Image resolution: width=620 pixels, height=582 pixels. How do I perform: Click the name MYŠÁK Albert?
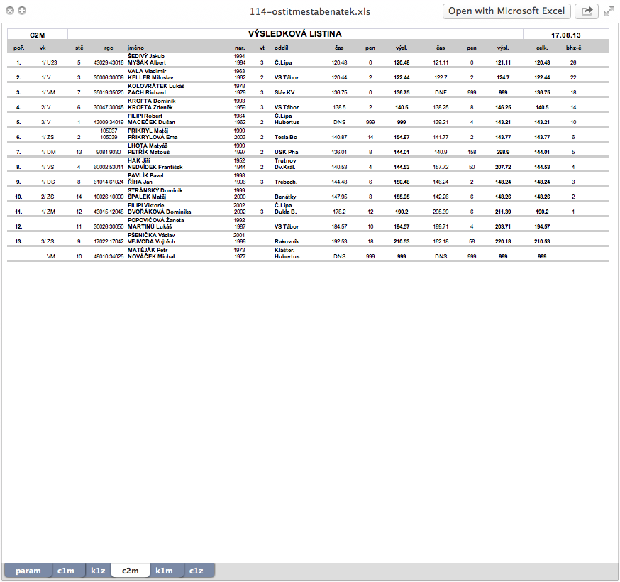click(147, 62)
